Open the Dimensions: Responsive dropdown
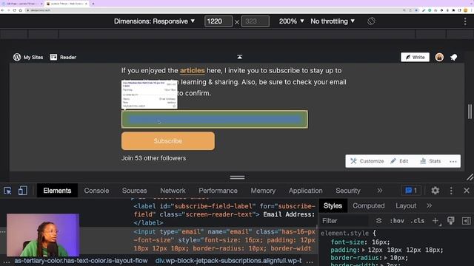 [x=155, y=21]
